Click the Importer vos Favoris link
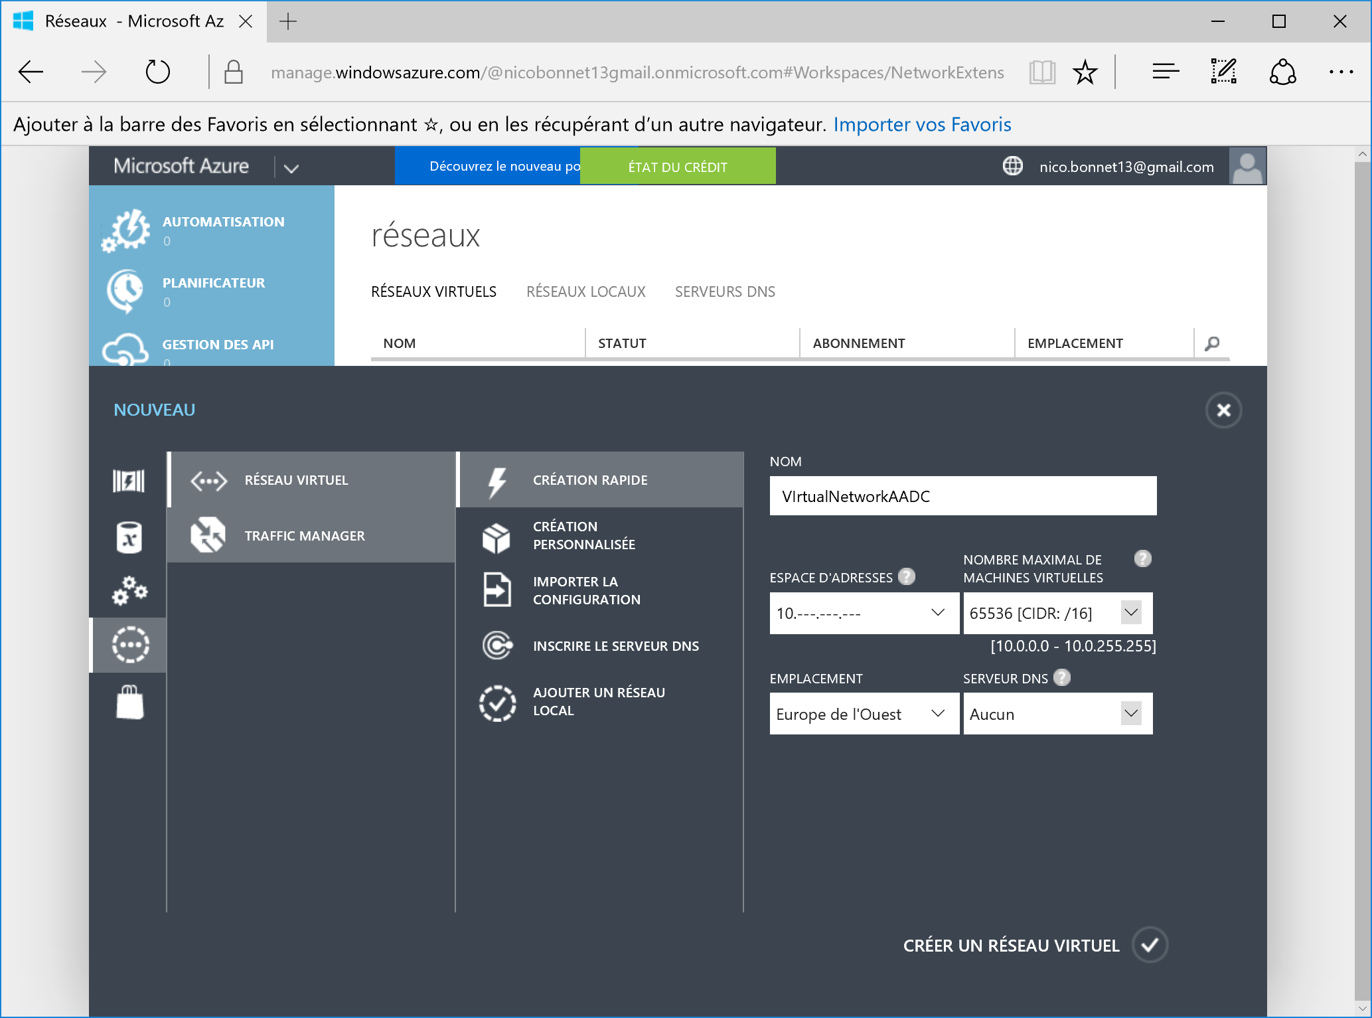Image resolution: width=1372 pixels, height=1018 pixels. (x=922, y=124)
